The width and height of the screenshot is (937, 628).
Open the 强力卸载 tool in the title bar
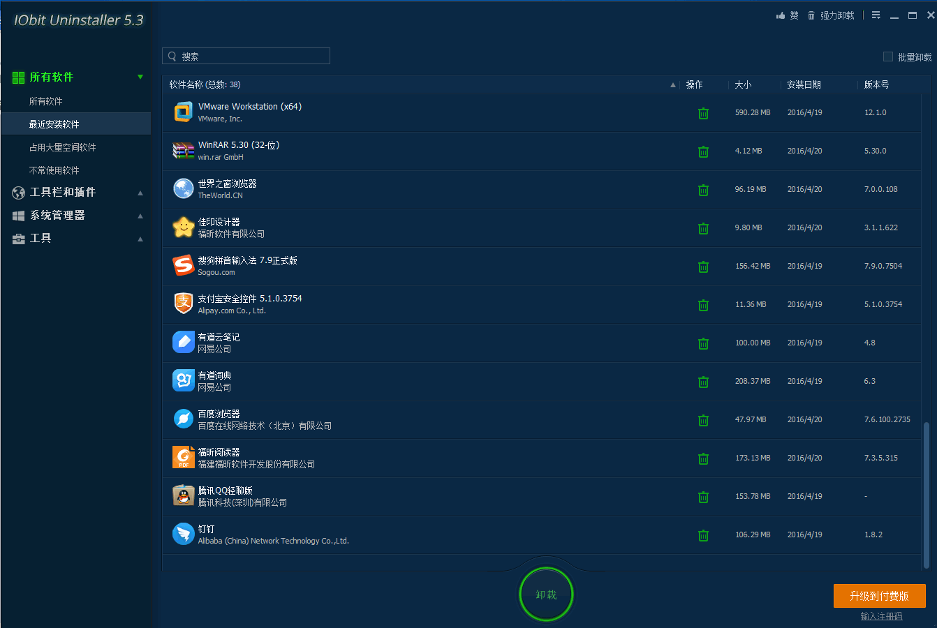pyautogui.click(x=831, y=15)
